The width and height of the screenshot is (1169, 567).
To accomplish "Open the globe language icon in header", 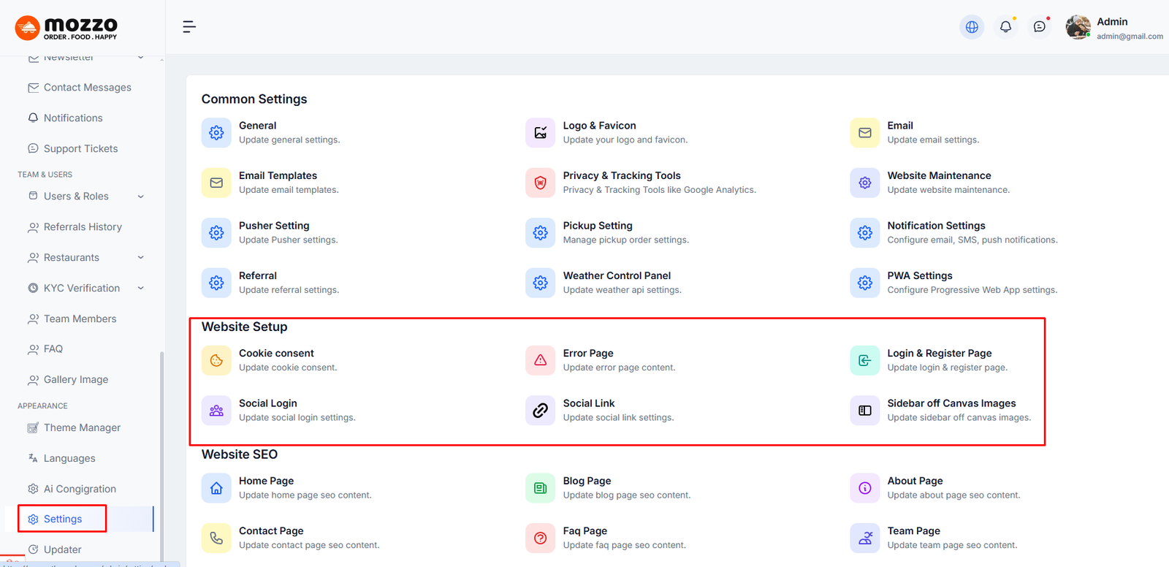I will [x=972, y=27].
